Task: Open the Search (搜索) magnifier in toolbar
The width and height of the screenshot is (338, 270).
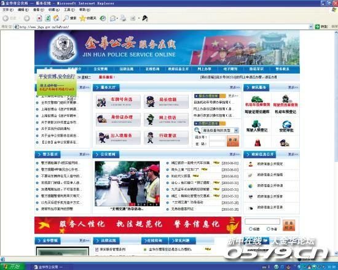Action: tap(69, 18)
